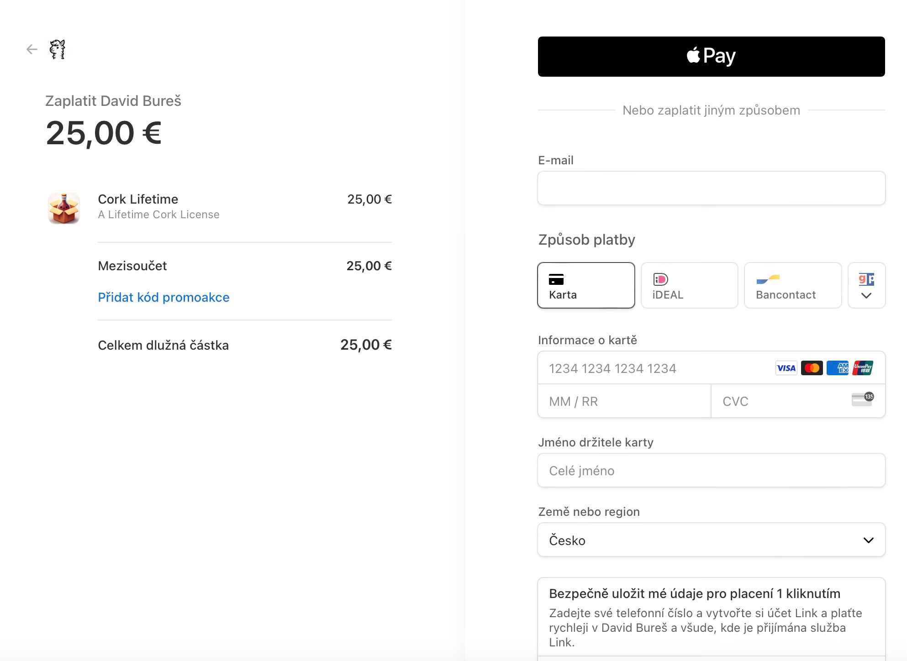Screen dimensions: 907x661
Task: Click the MM / RR expiry field
Action: tap(624, 401)
